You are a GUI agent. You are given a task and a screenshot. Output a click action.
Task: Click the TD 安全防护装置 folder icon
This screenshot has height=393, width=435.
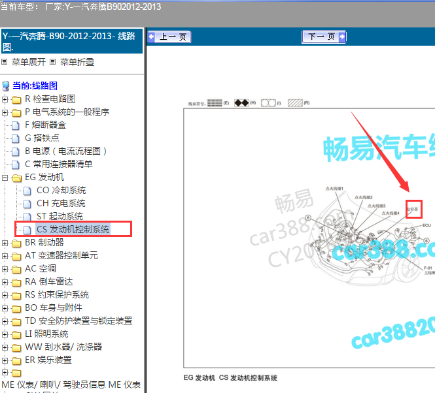[x=16, y=322]
